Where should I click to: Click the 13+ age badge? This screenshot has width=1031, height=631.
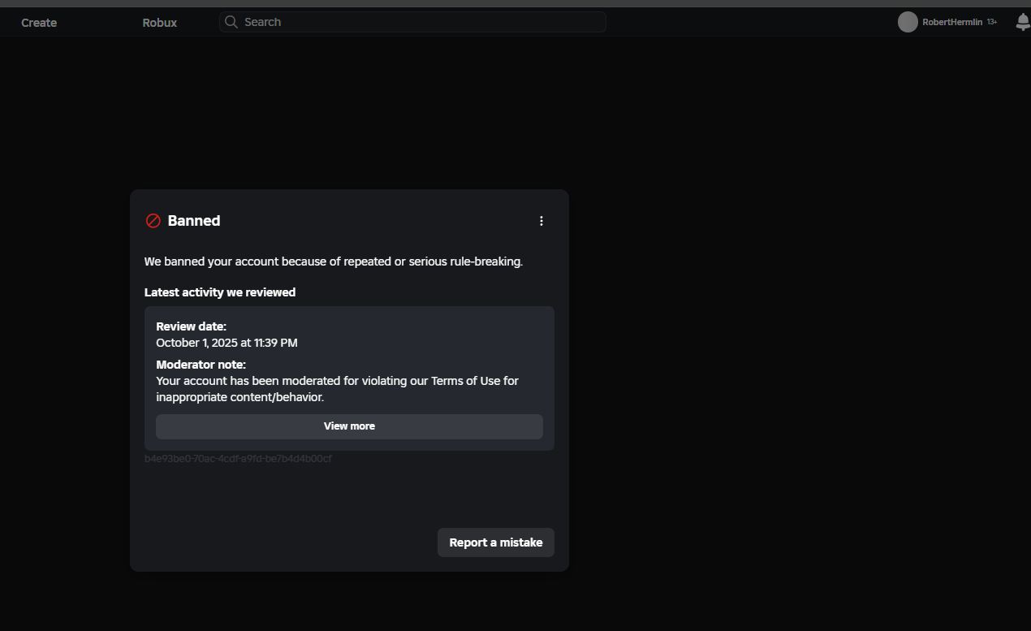coord(992,22)
